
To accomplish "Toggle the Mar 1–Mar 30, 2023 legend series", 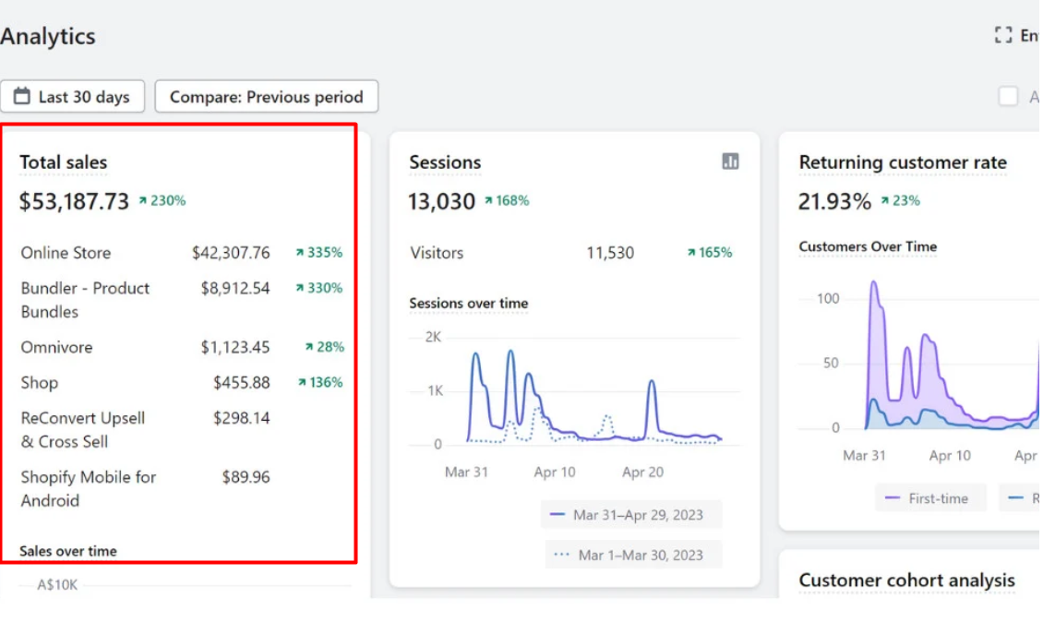I will [x=631, y=555].
